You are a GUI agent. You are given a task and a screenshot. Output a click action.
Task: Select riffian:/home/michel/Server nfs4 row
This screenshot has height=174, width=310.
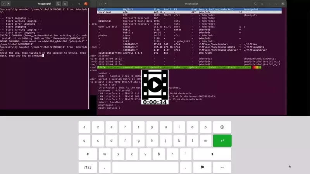click(189, 50)
